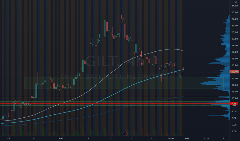The image size is (240, 141).
Task: Click the '22' date label on time axis
Action: (152, 138)
